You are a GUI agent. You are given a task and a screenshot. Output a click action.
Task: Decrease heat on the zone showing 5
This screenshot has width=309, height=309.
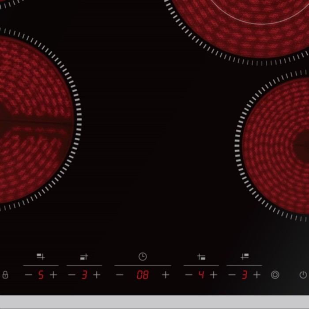(28, 275)
